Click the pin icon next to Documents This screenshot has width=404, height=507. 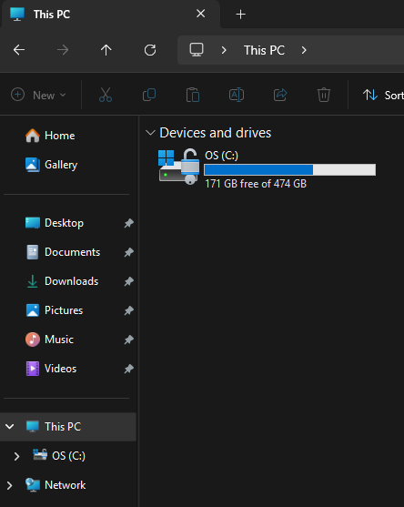click(x=128, y=252)
